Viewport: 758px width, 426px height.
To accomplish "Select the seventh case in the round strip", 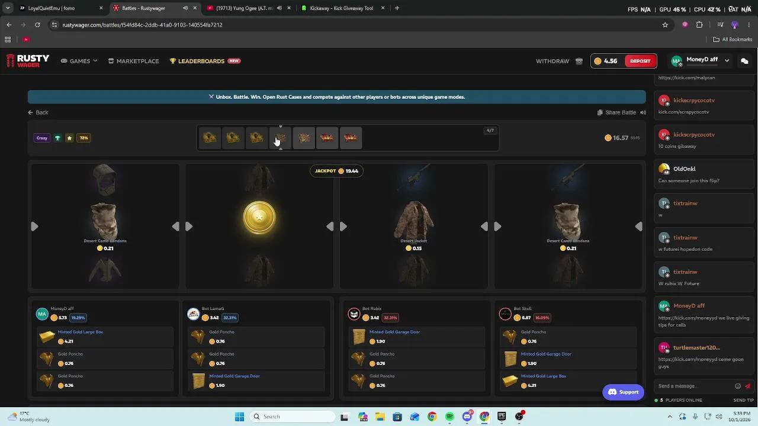I will [351, 138].
